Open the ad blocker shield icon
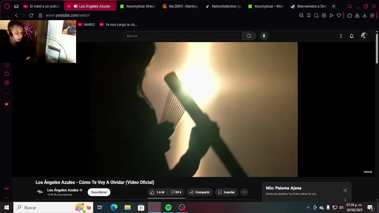Viewport: 379px width, 213px height. tap(324, 15)
